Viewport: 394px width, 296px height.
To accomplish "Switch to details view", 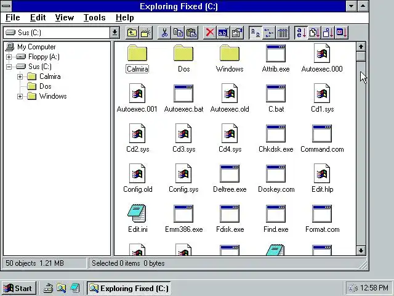I will [283, 33].
